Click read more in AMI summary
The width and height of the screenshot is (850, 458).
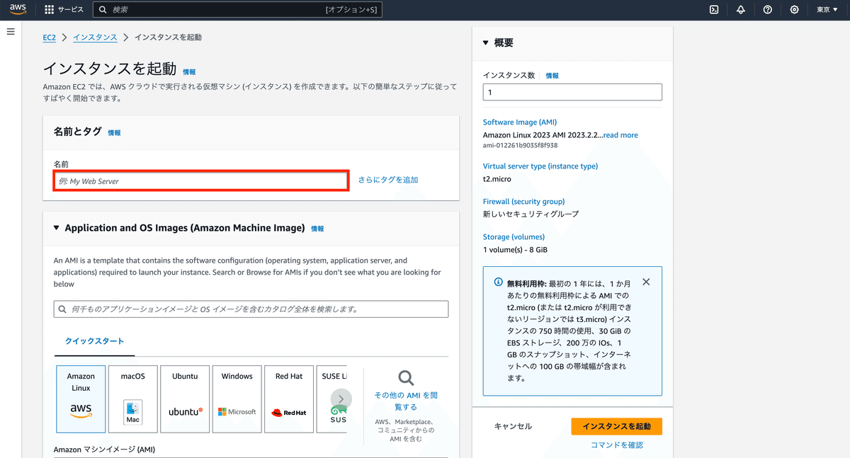coord(620,135)
